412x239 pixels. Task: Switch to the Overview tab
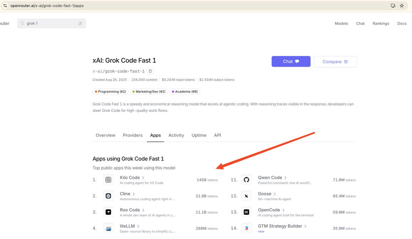pos(105,135)
